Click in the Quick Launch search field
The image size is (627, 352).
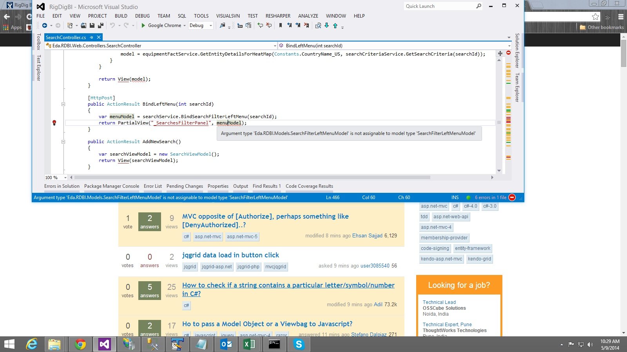click(x=439, y=6)
